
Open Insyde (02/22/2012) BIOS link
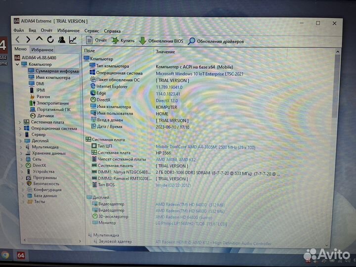click(173, 185)
